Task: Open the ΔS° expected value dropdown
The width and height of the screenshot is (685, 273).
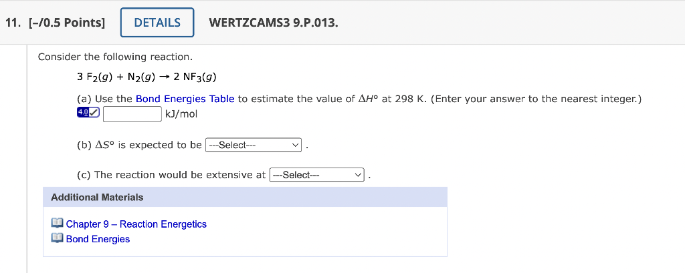Action: coord(254,145)
